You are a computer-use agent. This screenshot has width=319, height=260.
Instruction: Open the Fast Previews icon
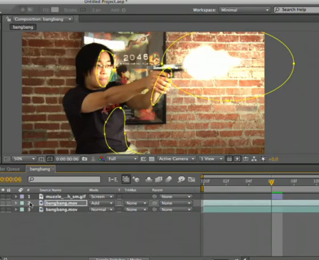[237, 159]
